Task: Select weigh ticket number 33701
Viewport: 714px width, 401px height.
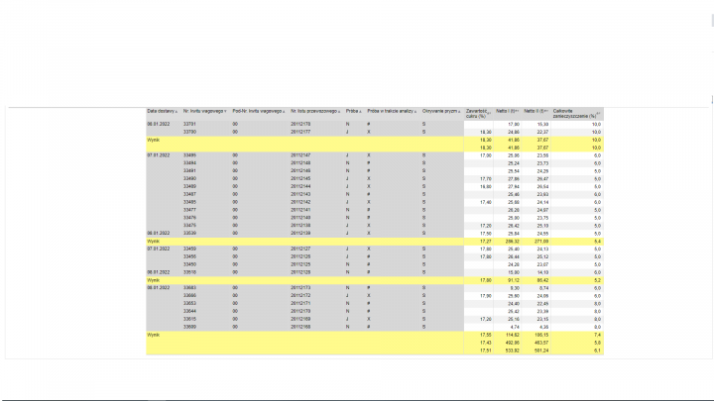Action: point(190,124)
